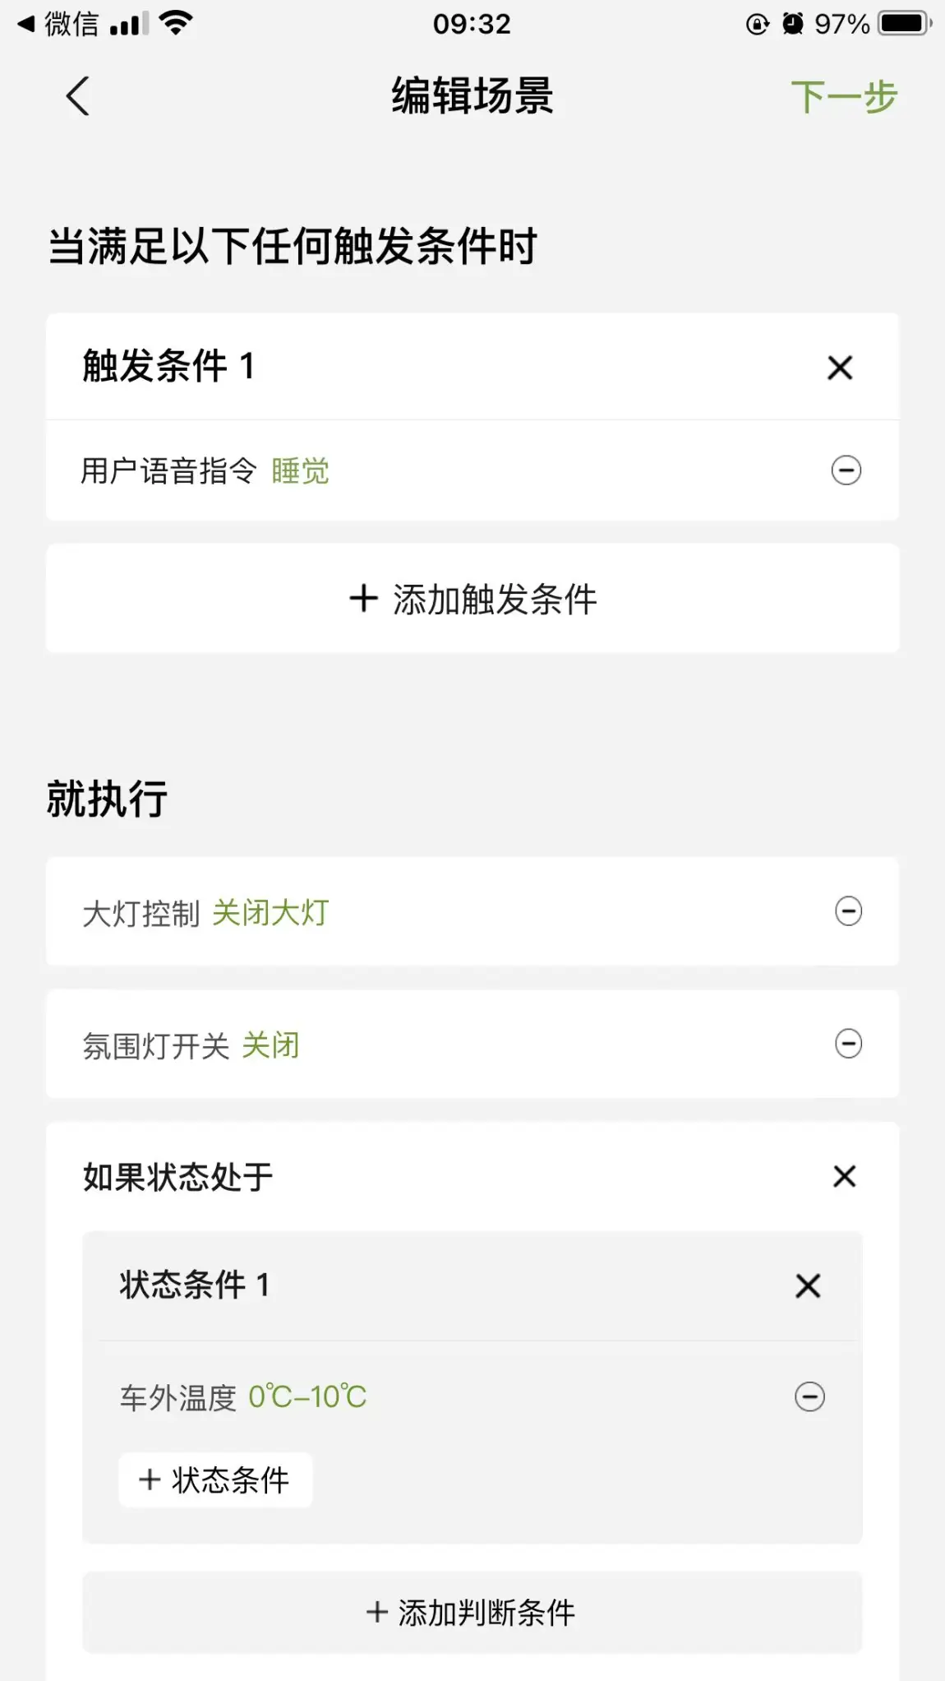Close the 如果状态处于 block
This screenshot has height=1681, width=945.
(x=844, y=1176)
